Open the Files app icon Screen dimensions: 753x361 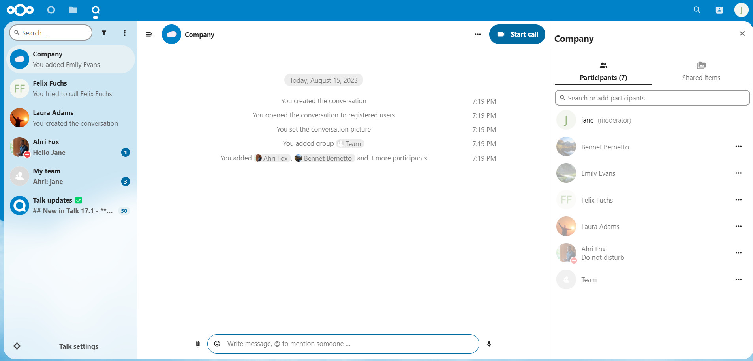coord(73,10)
